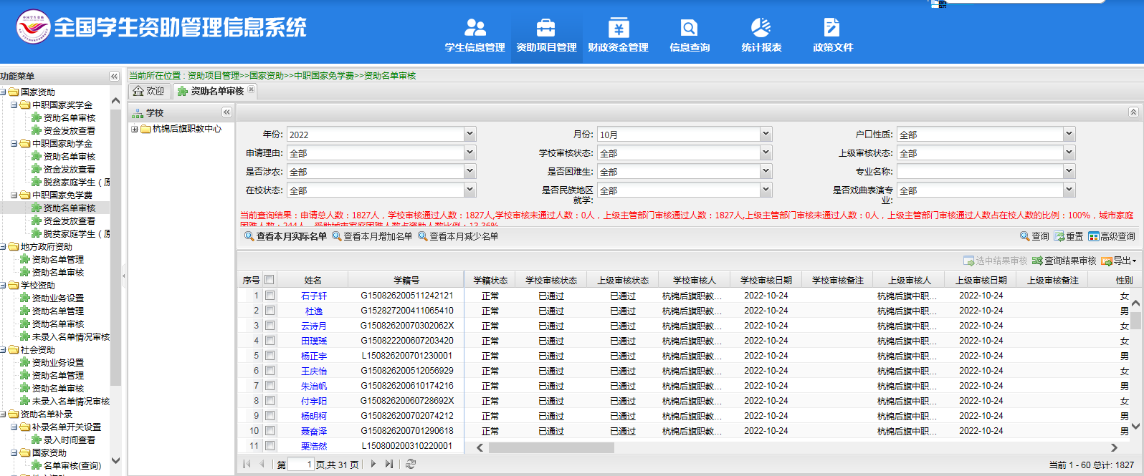Image resolution: width=1144 pixels, height=476 pixels.
Task: Collapse the 功能菜单 sidebar panel
Action: point(114,76)
